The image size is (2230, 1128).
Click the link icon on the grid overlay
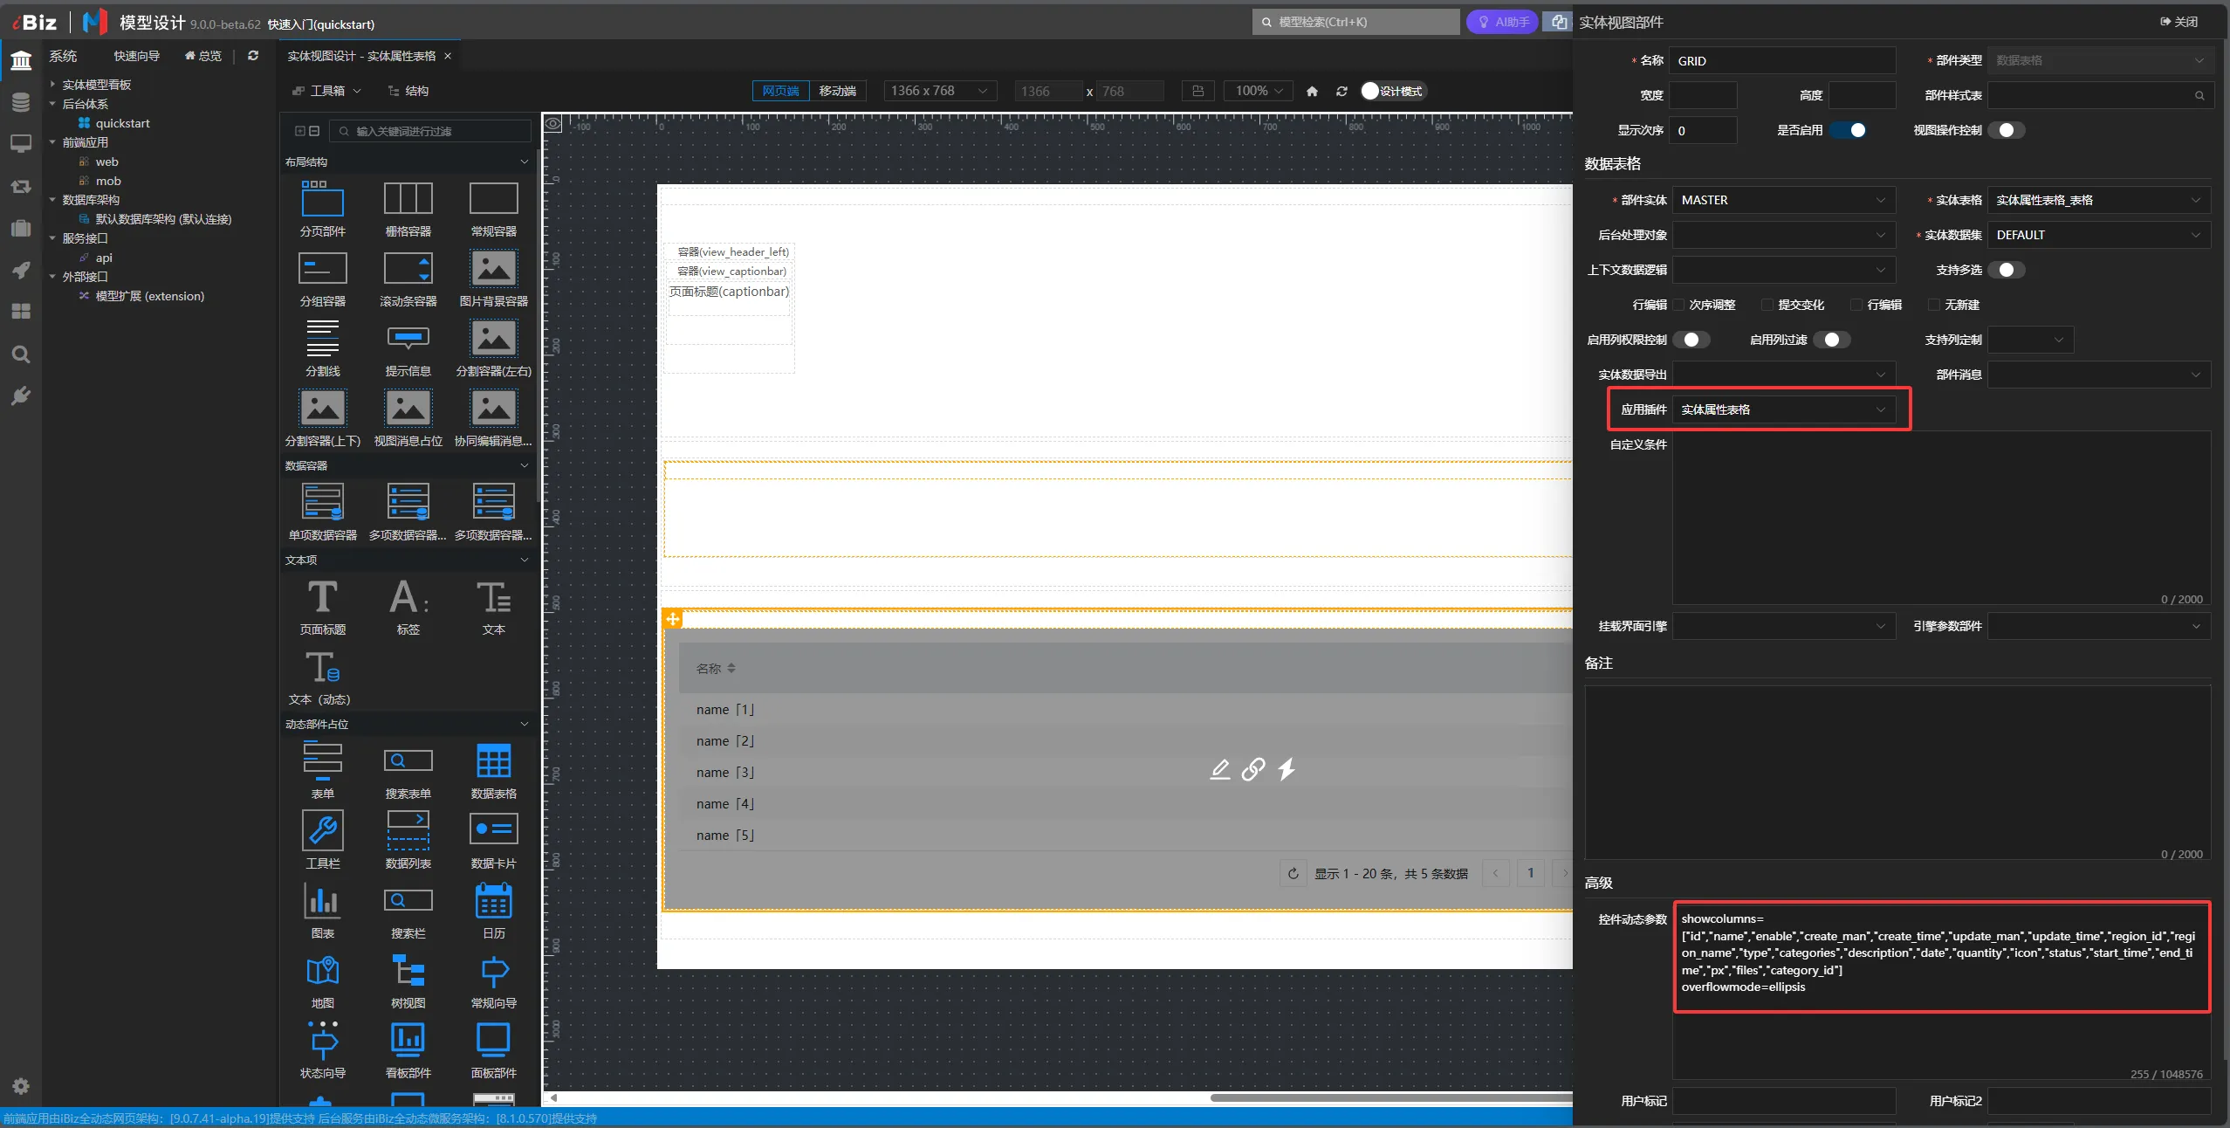(1253, 769)
